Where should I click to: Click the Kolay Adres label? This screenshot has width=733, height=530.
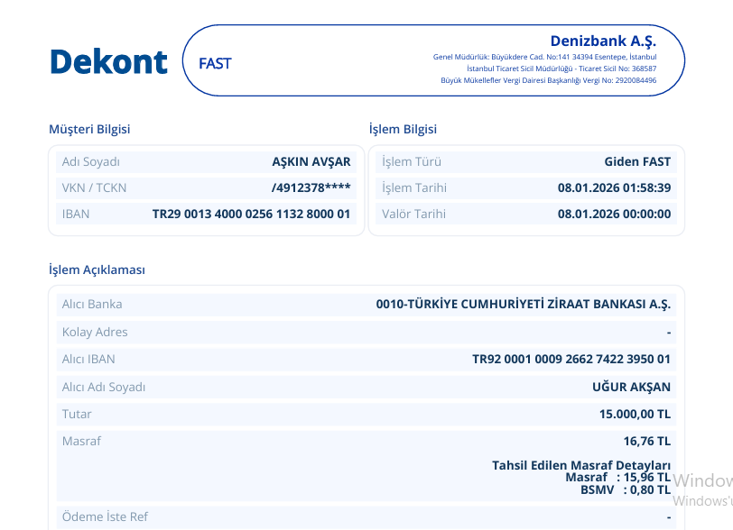[x=95, y=332]
